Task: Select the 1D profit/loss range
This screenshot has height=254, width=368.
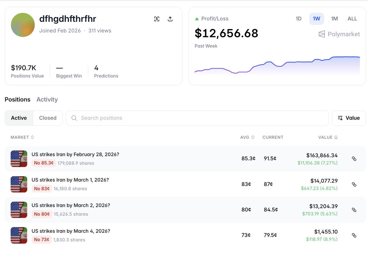Action: 298,19
